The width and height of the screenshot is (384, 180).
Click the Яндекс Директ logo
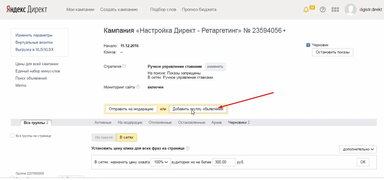pyautogui.click(x=27, y=9)
